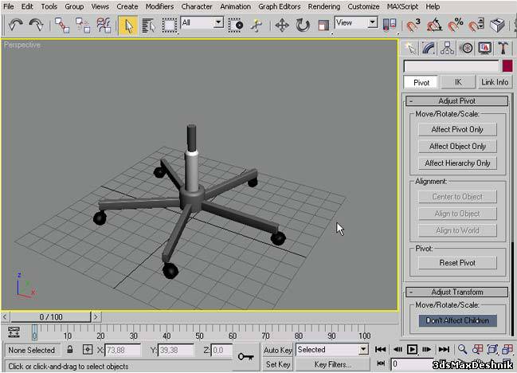Click the object color swatch
Image resolution: width=517 pixels, height=373 pixels.
[x=507, y=66]
